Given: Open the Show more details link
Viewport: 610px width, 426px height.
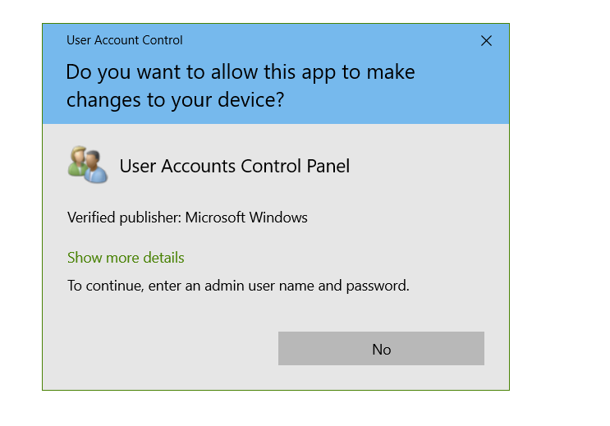Looking at the screenshot, I should pyautogui.click(x=126, y=258).
